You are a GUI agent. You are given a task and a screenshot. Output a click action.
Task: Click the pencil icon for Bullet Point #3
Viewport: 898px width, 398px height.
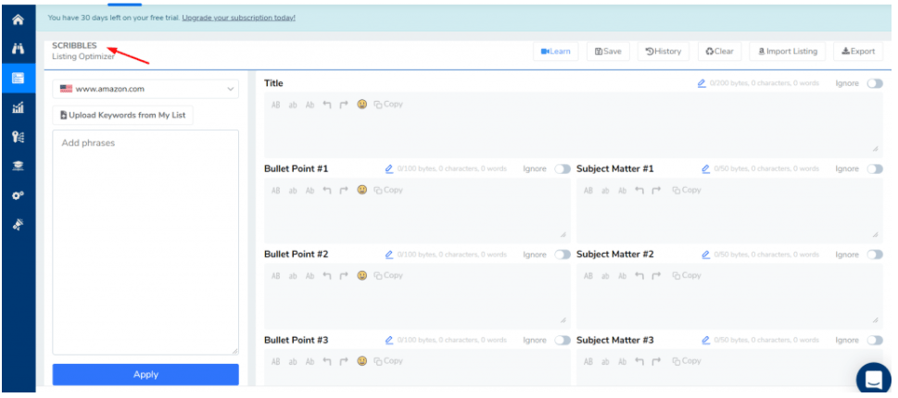click(389, 341)
